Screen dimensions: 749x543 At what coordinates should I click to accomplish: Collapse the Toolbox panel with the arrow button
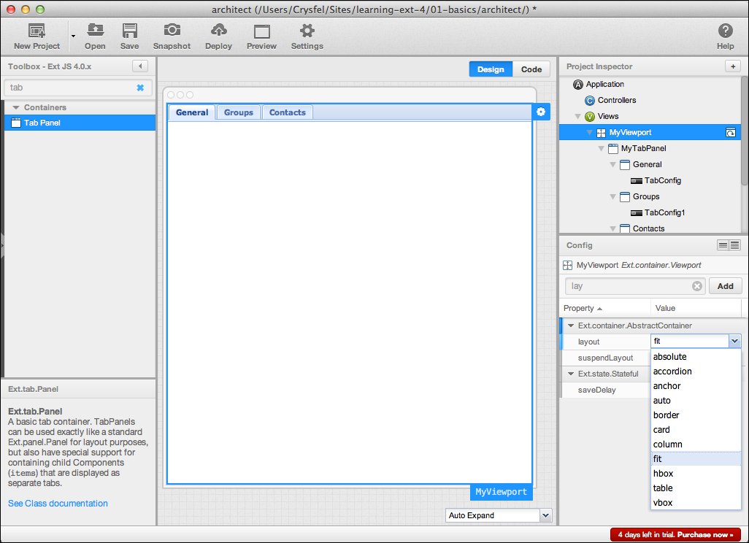click(x=140, y=66)
